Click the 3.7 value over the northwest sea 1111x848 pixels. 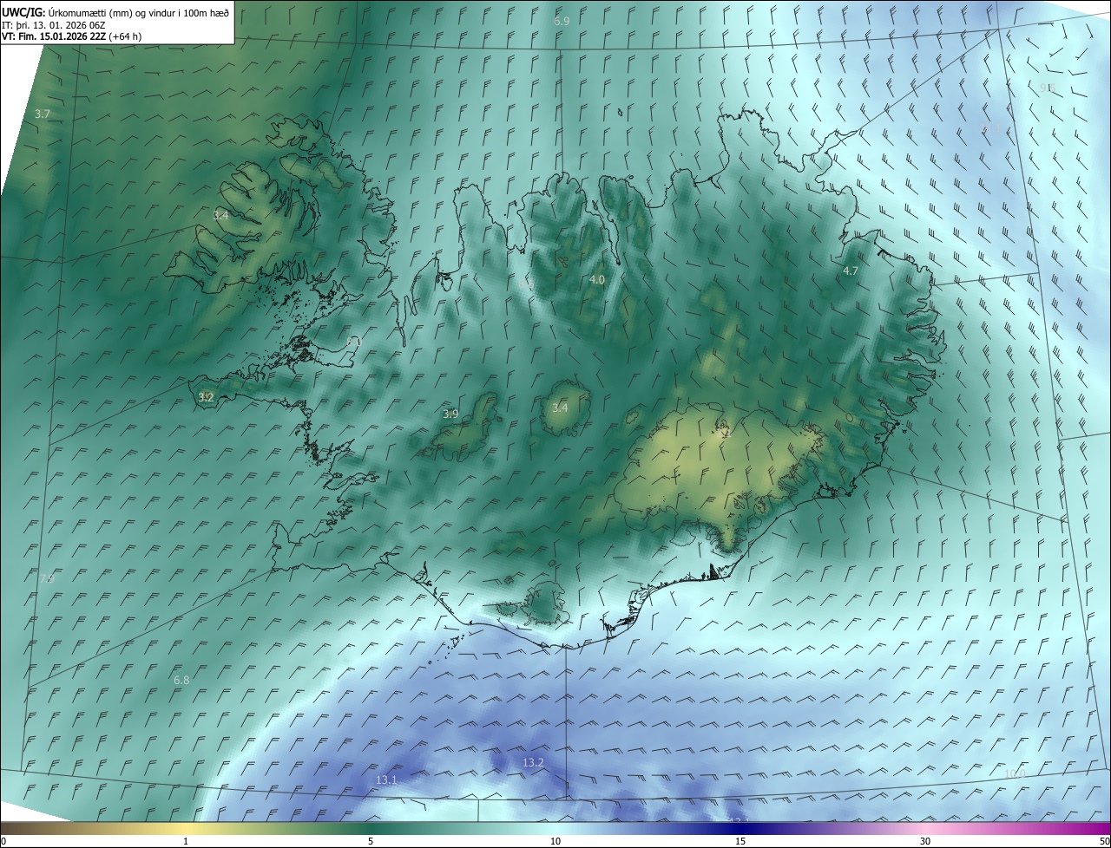(43, 114)
